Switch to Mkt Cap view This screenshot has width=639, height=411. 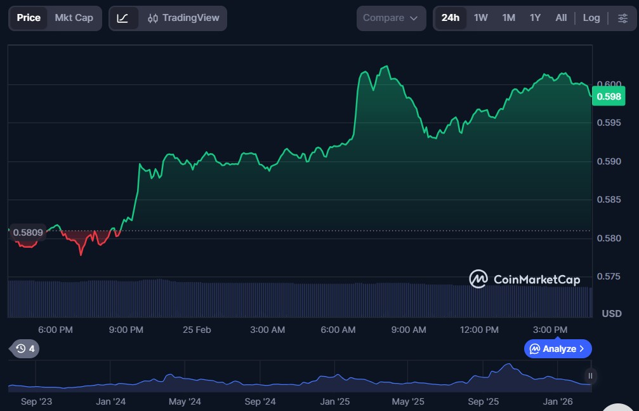pyautogui.click(x=74, y=18)
